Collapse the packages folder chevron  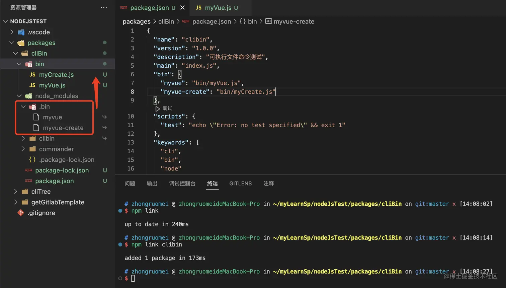pos(12,43)
